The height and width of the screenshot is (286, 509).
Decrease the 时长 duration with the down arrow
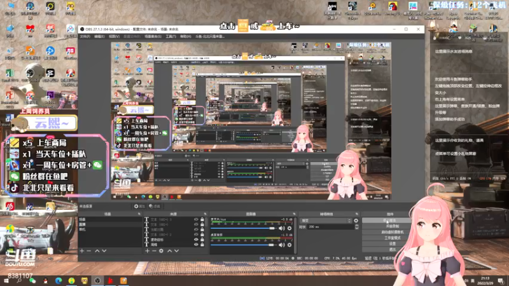click(357, 228)
